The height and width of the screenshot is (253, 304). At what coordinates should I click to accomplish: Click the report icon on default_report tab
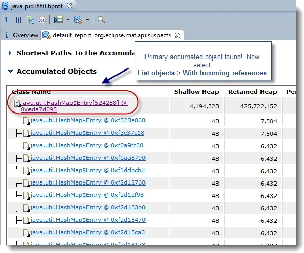(x=47, y=35)
